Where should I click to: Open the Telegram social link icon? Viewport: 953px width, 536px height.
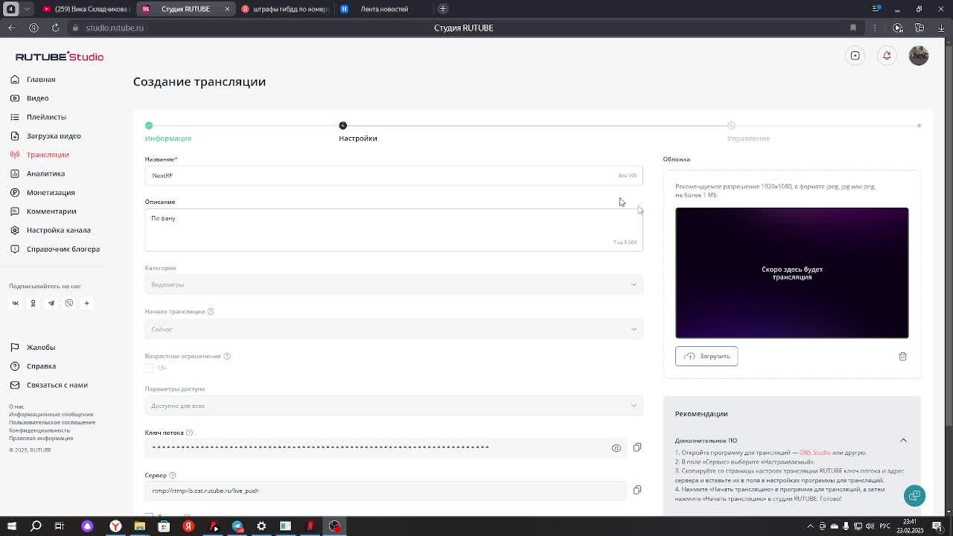coord(51,303)
